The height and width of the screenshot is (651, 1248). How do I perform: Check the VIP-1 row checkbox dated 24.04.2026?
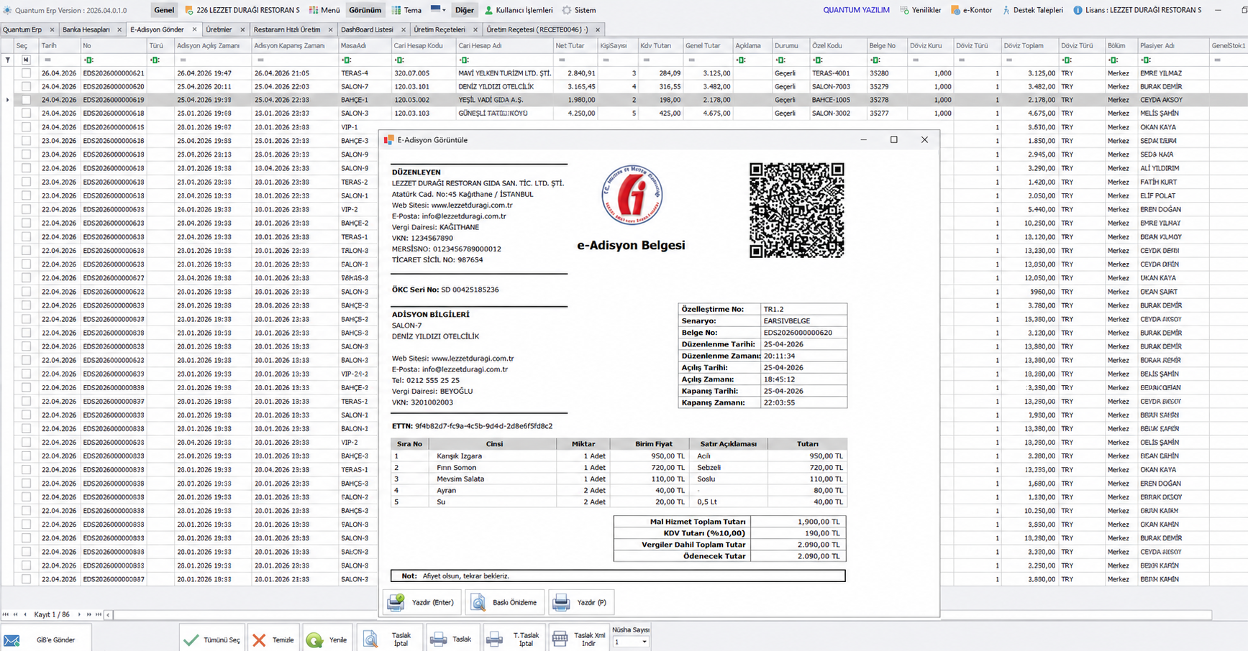click(x=26, y=127)
